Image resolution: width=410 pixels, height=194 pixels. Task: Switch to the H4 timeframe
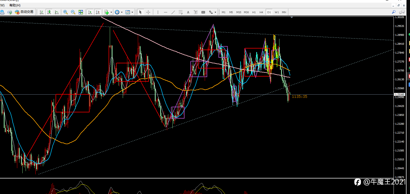[261, 12]
